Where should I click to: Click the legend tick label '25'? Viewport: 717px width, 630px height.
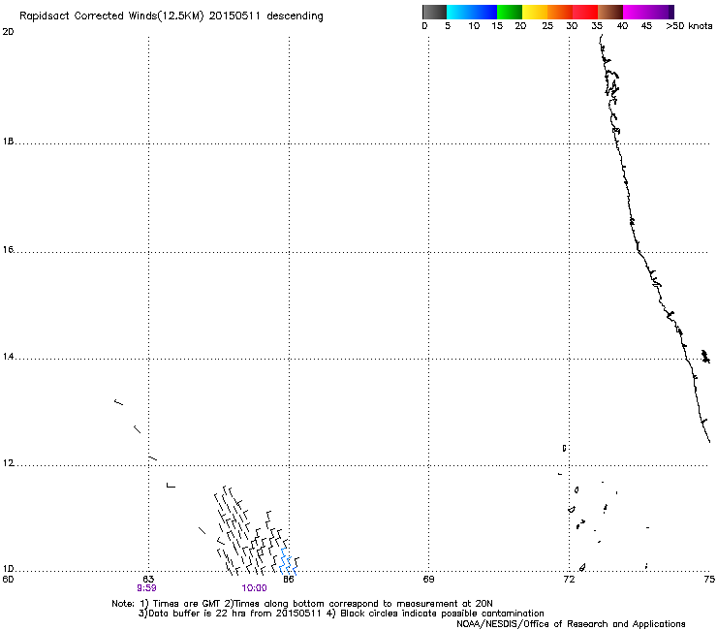[547, 26]
